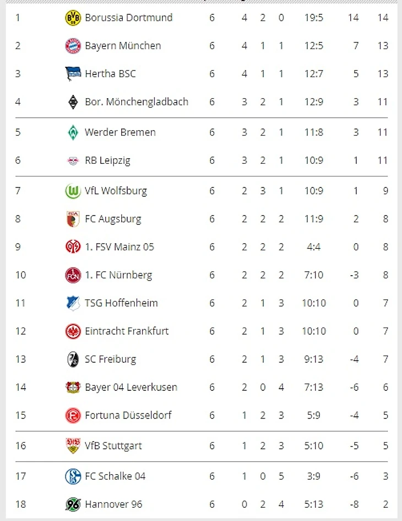Click the Werder Bremen diamond crest
The image size is (402, 521).
pos(73,132)
